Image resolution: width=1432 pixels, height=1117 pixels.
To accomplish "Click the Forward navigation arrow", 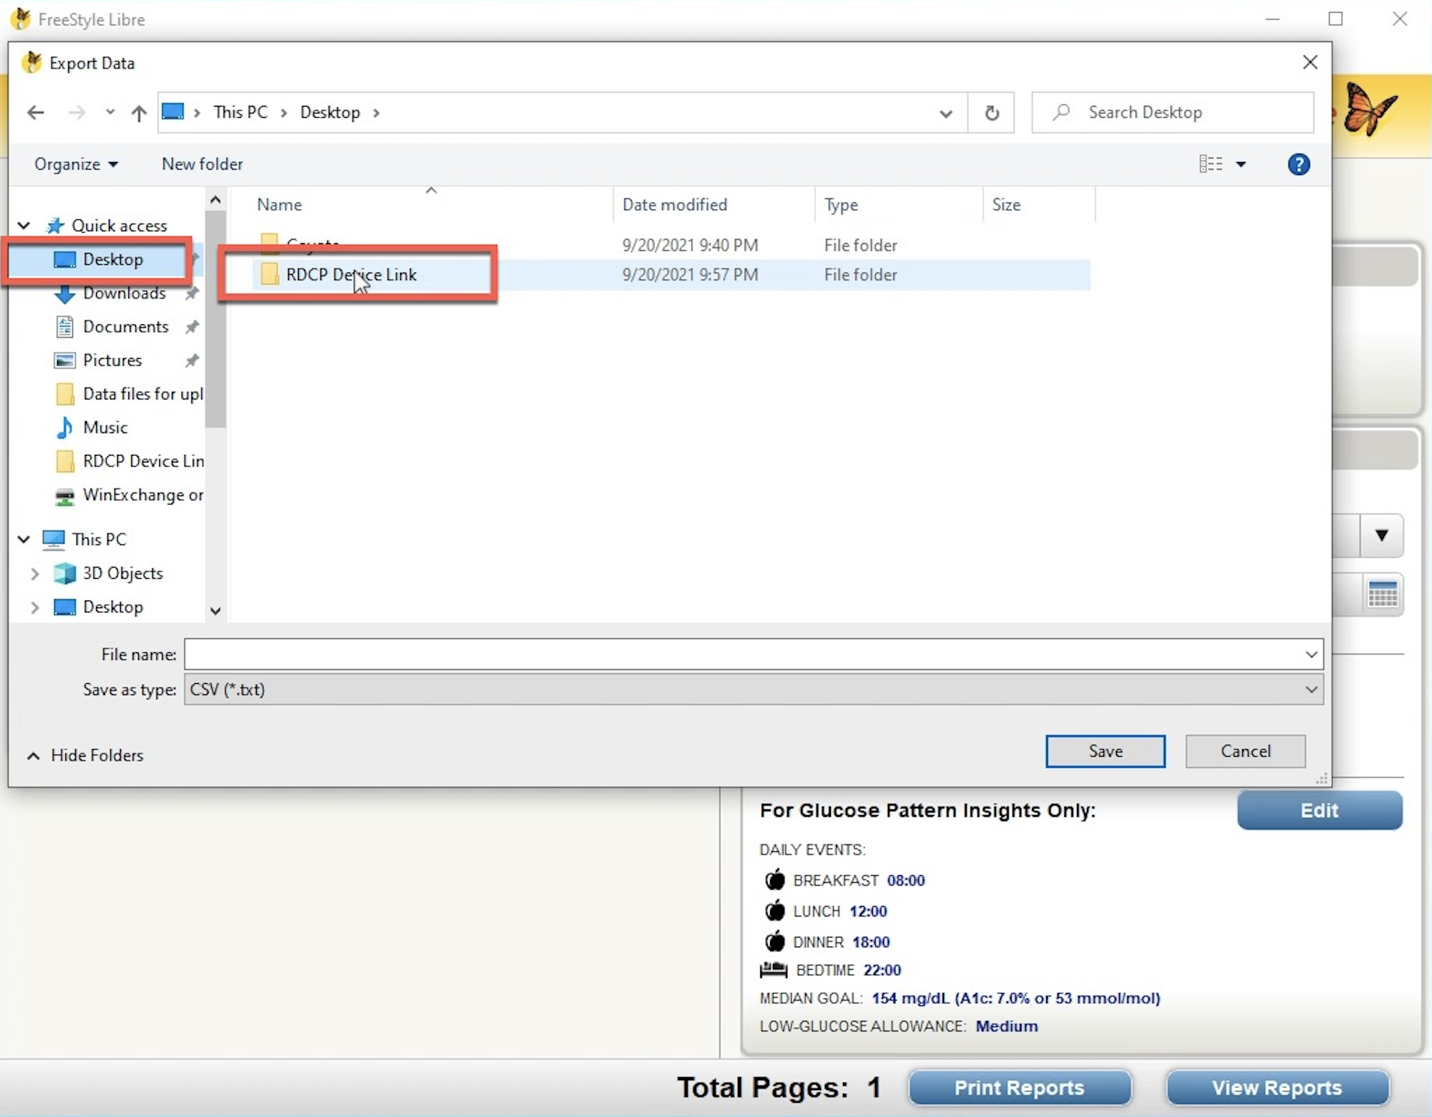I will 77,113.
